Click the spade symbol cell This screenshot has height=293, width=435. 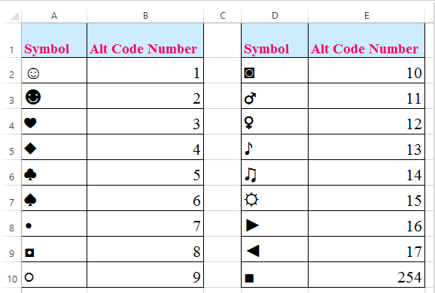[54, 198]
